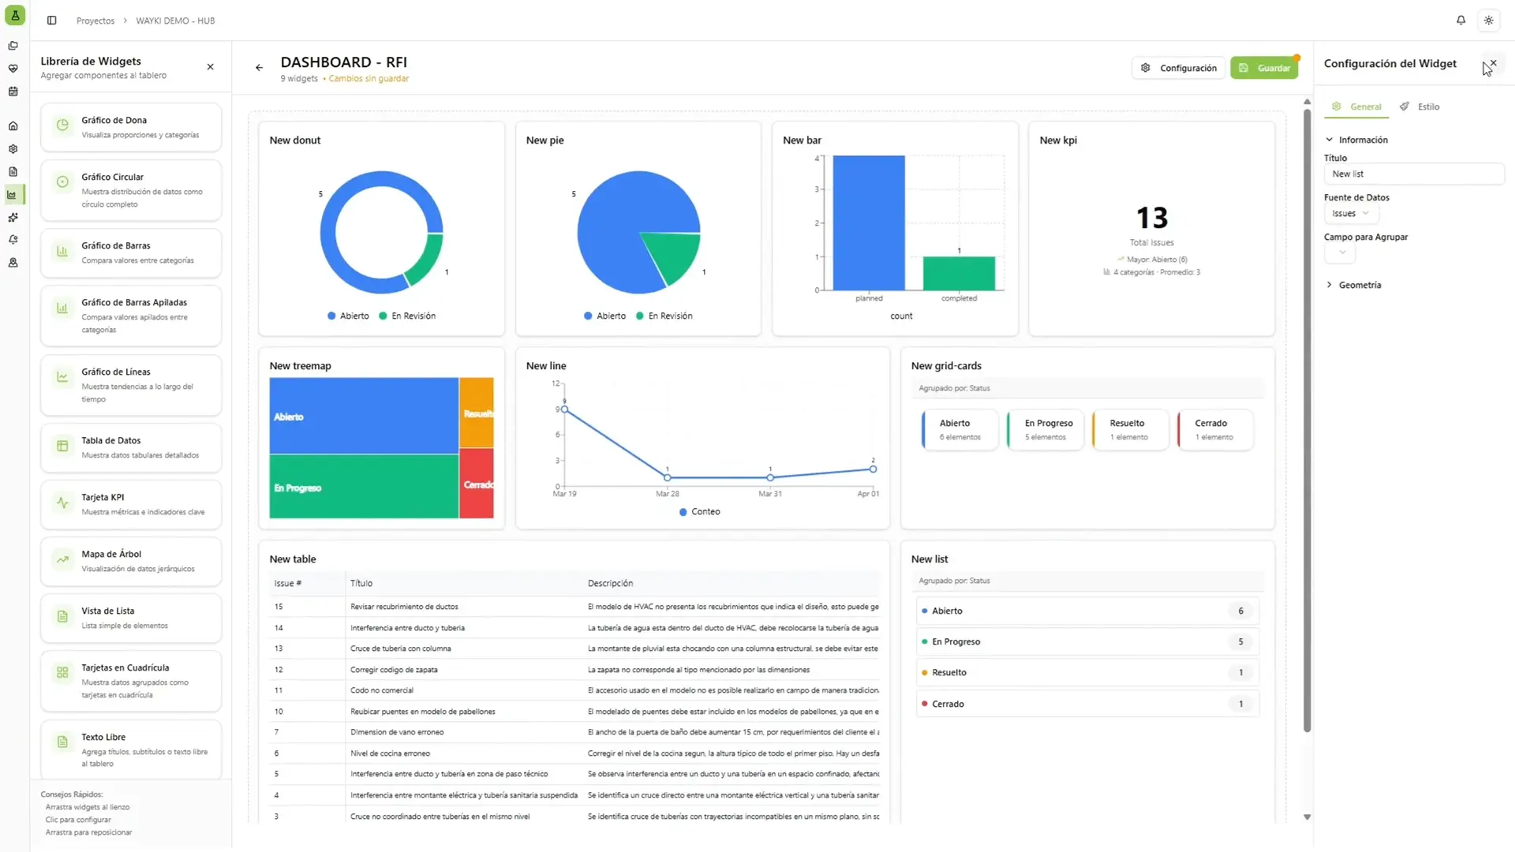Click Resuelto row in New list

tap(1087, 672)
